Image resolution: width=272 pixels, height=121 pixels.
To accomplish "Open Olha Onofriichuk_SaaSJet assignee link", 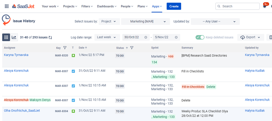I will coord(22,110).
